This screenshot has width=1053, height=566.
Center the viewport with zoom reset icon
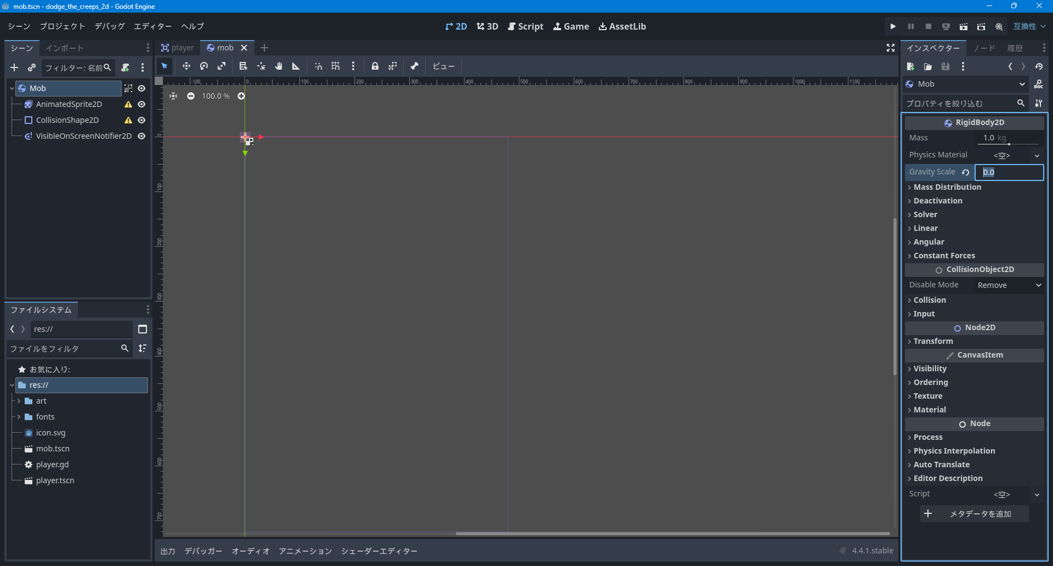pos(173,96)
